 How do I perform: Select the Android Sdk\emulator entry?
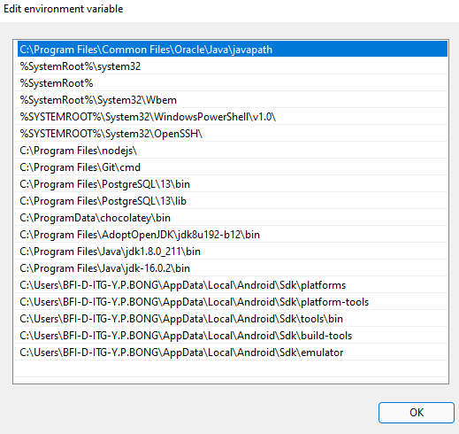[233, 353]
